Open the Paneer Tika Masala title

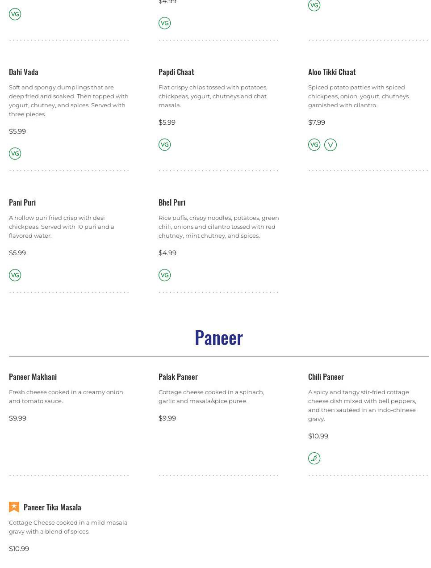tap(52, 507)
